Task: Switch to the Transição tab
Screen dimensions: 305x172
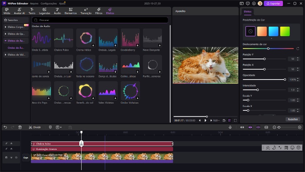Action: click(x=86, y=11)
